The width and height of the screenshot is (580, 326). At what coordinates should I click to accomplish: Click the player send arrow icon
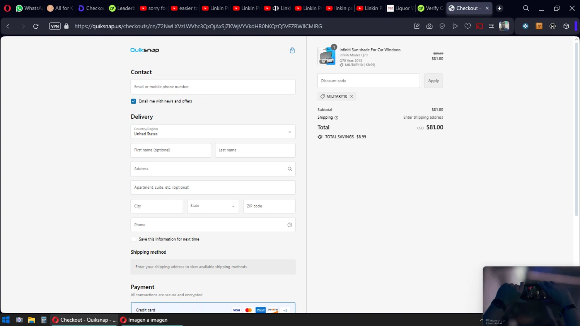(455, 26)
